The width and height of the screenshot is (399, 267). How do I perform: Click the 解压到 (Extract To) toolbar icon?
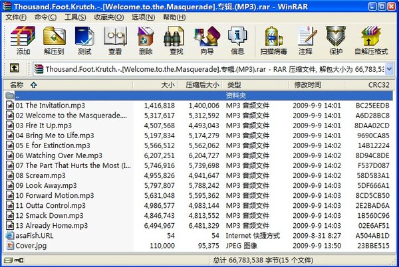point(54,40)
